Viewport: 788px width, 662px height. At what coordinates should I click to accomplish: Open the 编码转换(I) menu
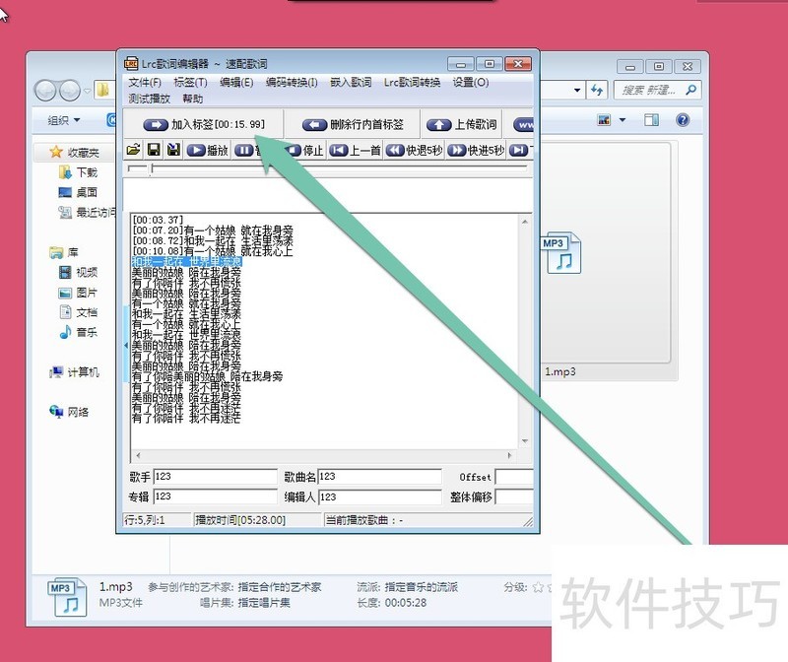292,83
